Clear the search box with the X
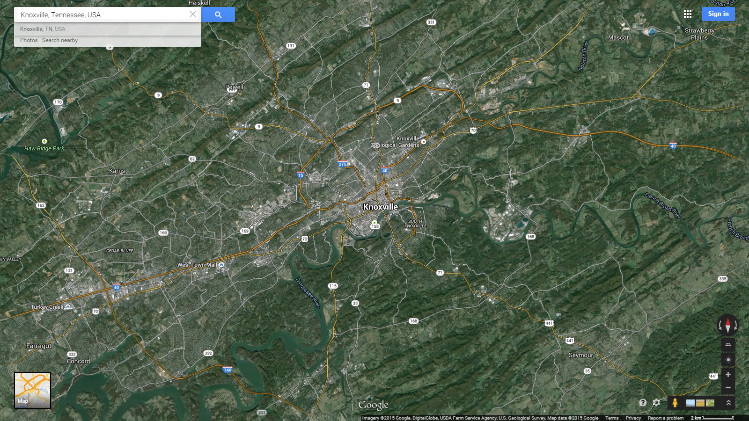The height and width of the screenshot is (421, 749). coord(192,15)
